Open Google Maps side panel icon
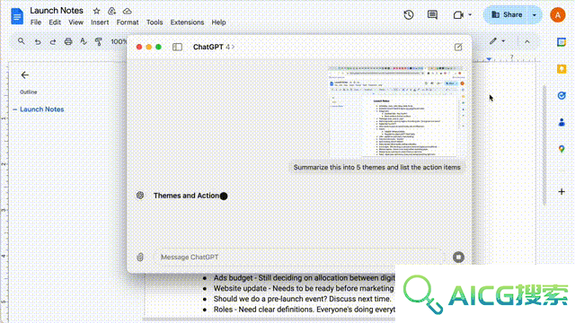Image resolution: width=575 pixels, height=323 pixels. click(562, 149)
